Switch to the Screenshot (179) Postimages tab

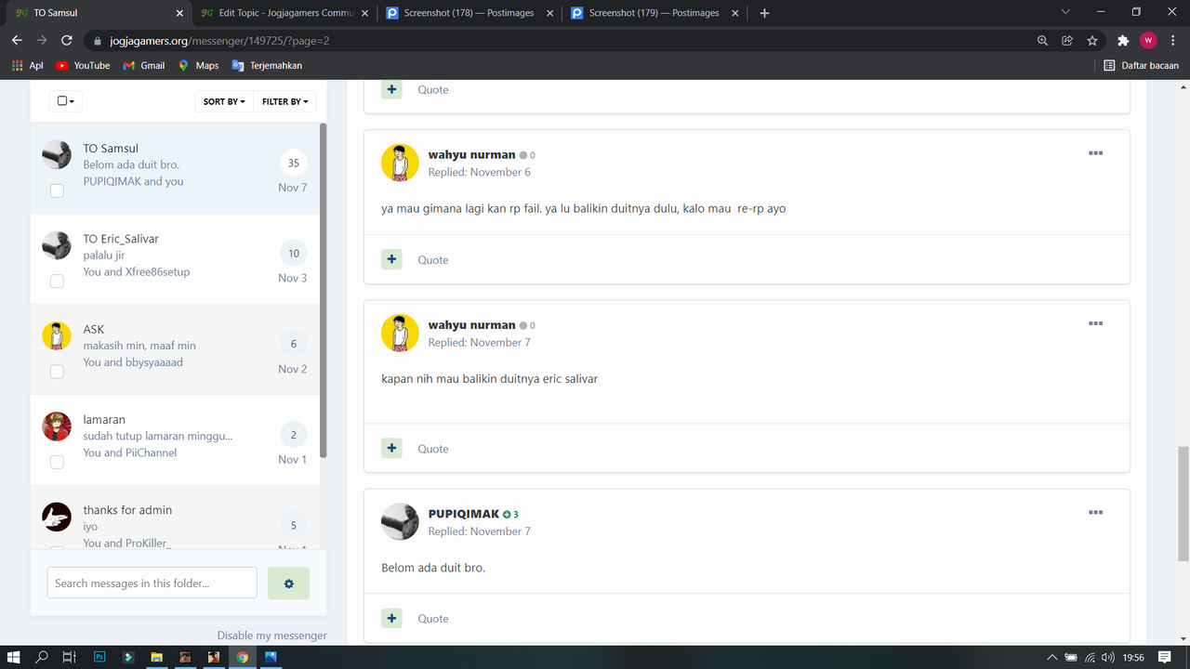click(655, 13)
